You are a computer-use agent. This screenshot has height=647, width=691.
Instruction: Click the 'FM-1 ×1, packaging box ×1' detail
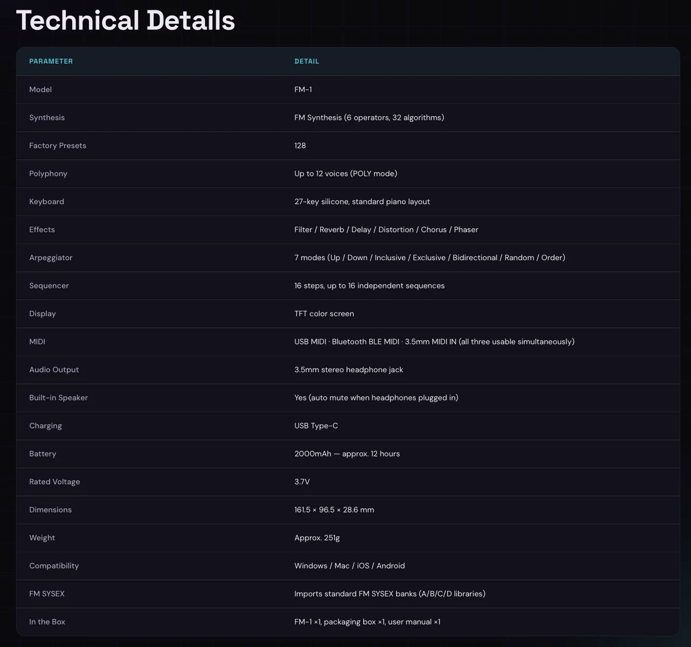367,623
